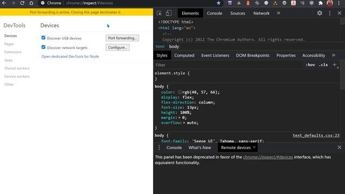Open text_defaults.css:23 source link

click(x=316, y=135)
